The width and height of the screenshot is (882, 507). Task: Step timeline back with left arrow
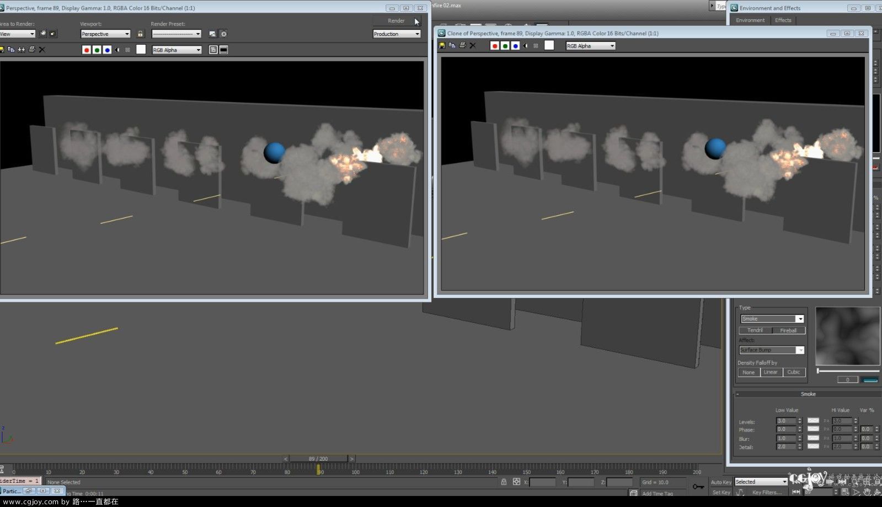[x=286, y=459]
